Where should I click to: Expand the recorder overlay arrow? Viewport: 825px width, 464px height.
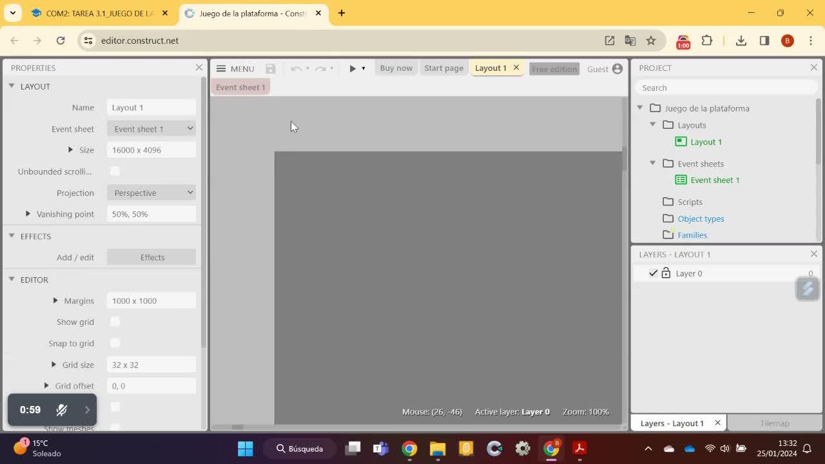coord(88,410)
